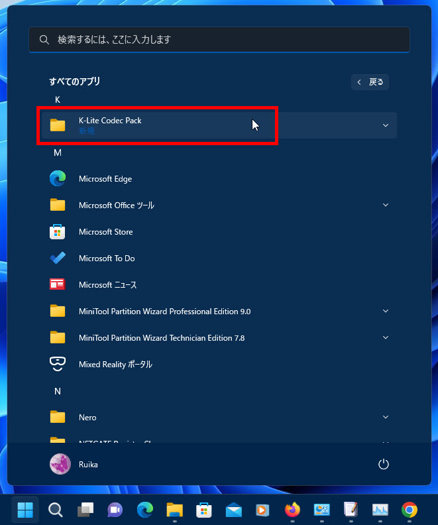Expand the K-Lite Codec Pack folder
Image resolution: width=438 pixels, height=525 pixels.
click(x=385, y=125)
